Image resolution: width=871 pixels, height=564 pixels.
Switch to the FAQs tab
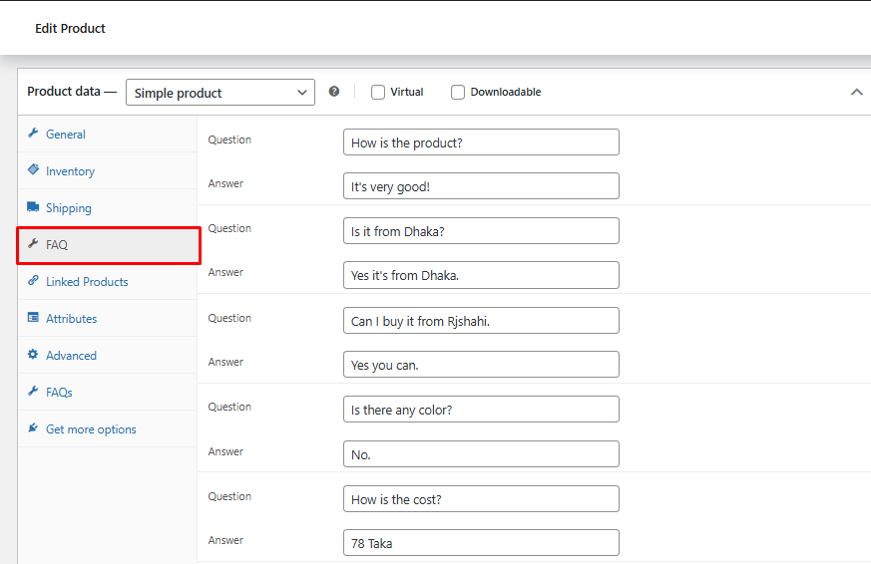pyautogui.click(x=59, y=393)
